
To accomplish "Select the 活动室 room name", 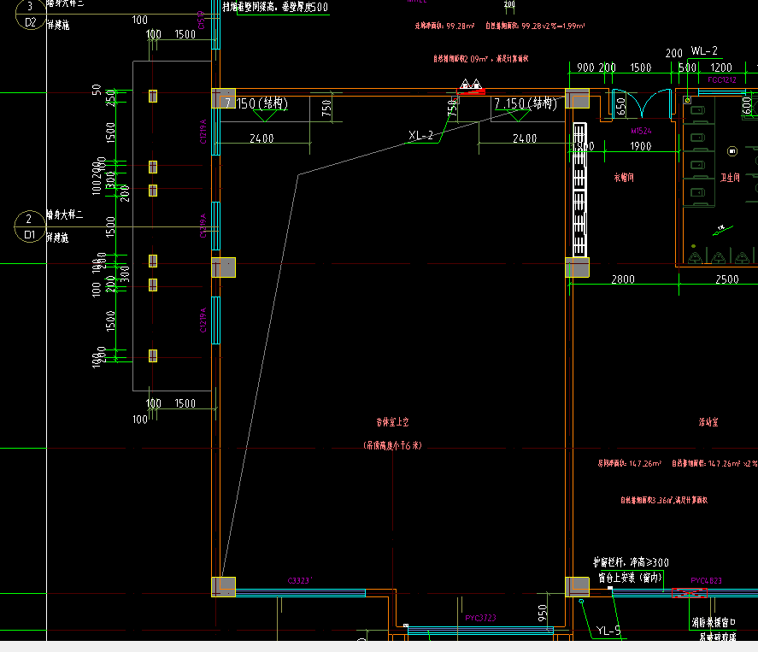I will click(708, 422).
